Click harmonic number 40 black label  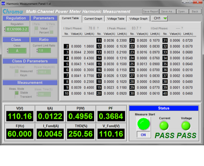(165, 94)
